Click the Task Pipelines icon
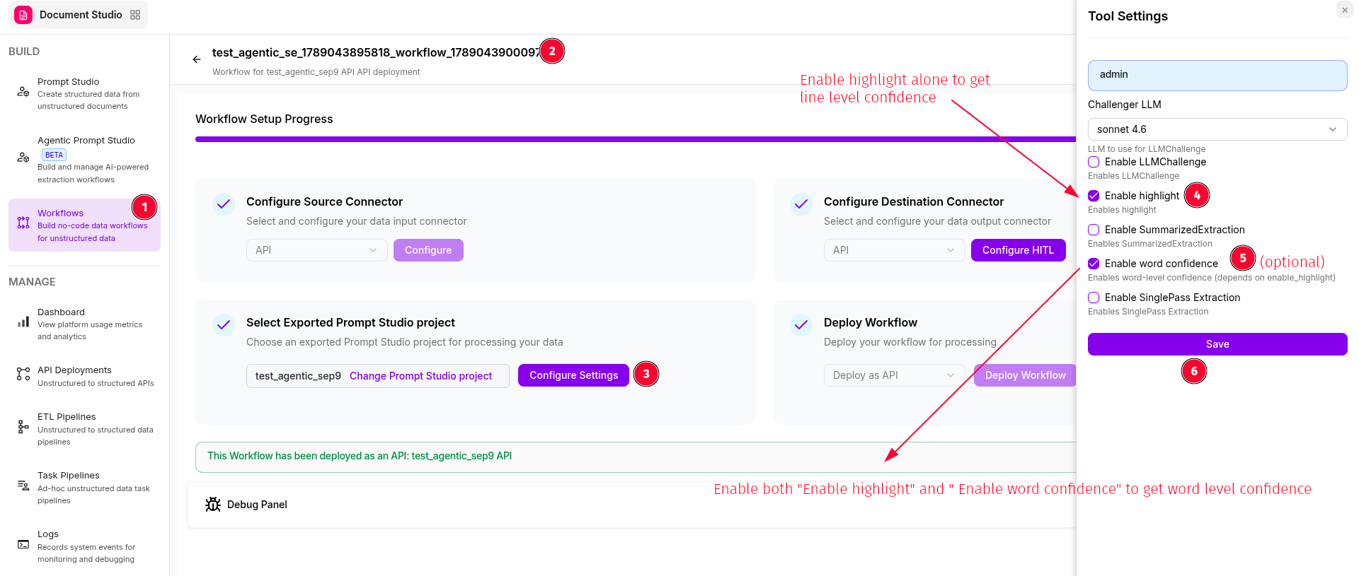Viewport: 1359px width, 576px height. [x=23, y=486]
